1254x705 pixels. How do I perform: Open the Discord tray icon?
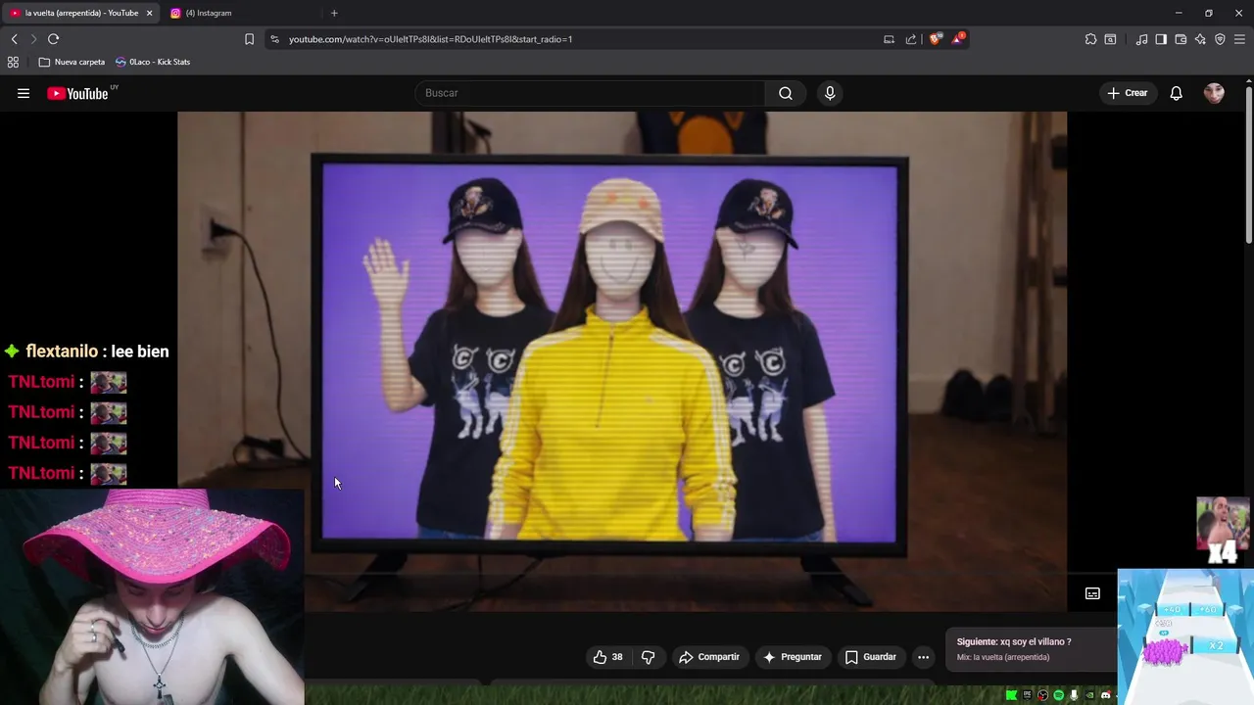pyautogui.click(x=1105, y=695)
